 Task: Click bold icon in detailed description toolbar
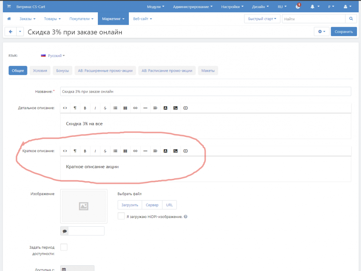[x=85, y=108]
